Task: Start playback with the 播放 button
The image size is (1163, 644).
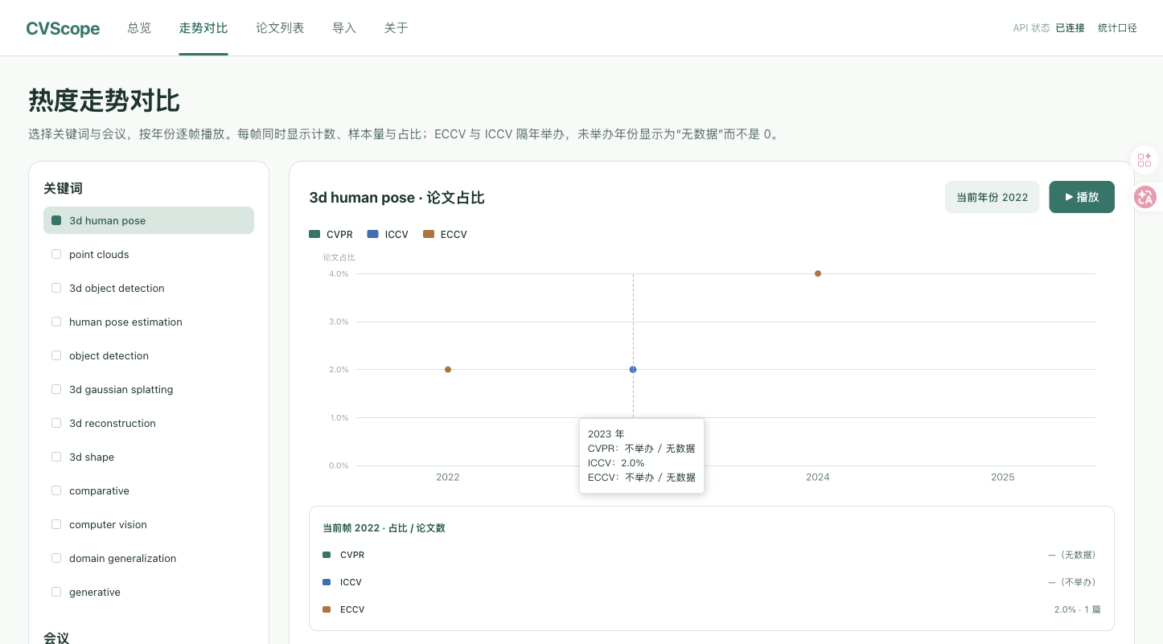Action: click(x=1082, y=197)
